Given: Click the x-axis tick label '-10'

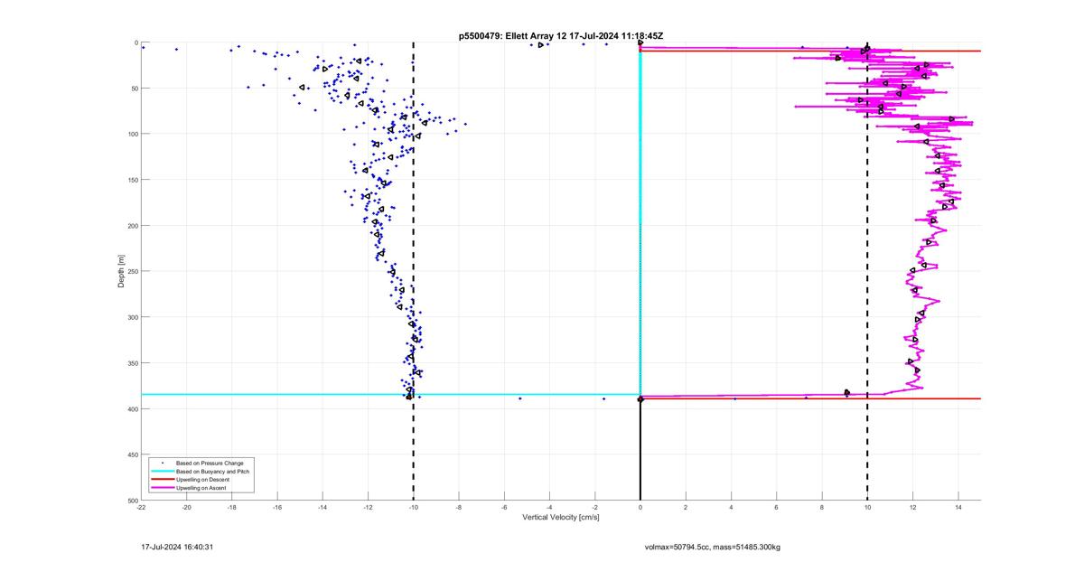Looking at the screenshot, I should [x=413, y=507].
